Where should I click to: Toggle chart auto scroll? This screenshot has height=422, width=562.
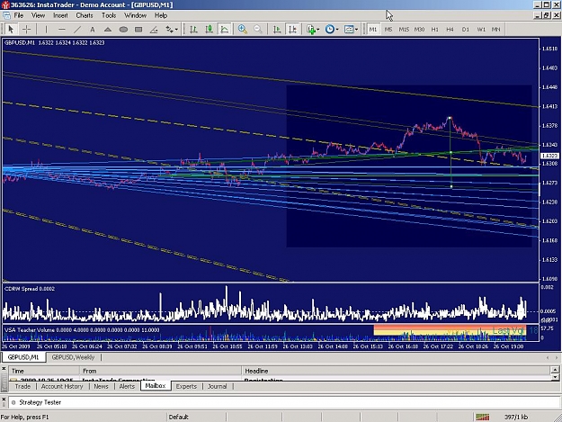click(x=277, y=30)
